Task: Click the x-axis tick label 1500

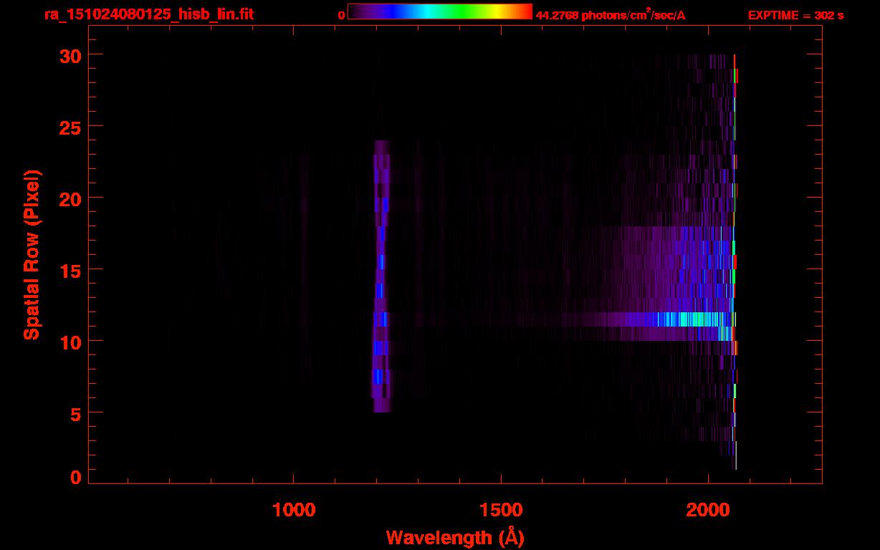Action: click(x=501, y=510)
